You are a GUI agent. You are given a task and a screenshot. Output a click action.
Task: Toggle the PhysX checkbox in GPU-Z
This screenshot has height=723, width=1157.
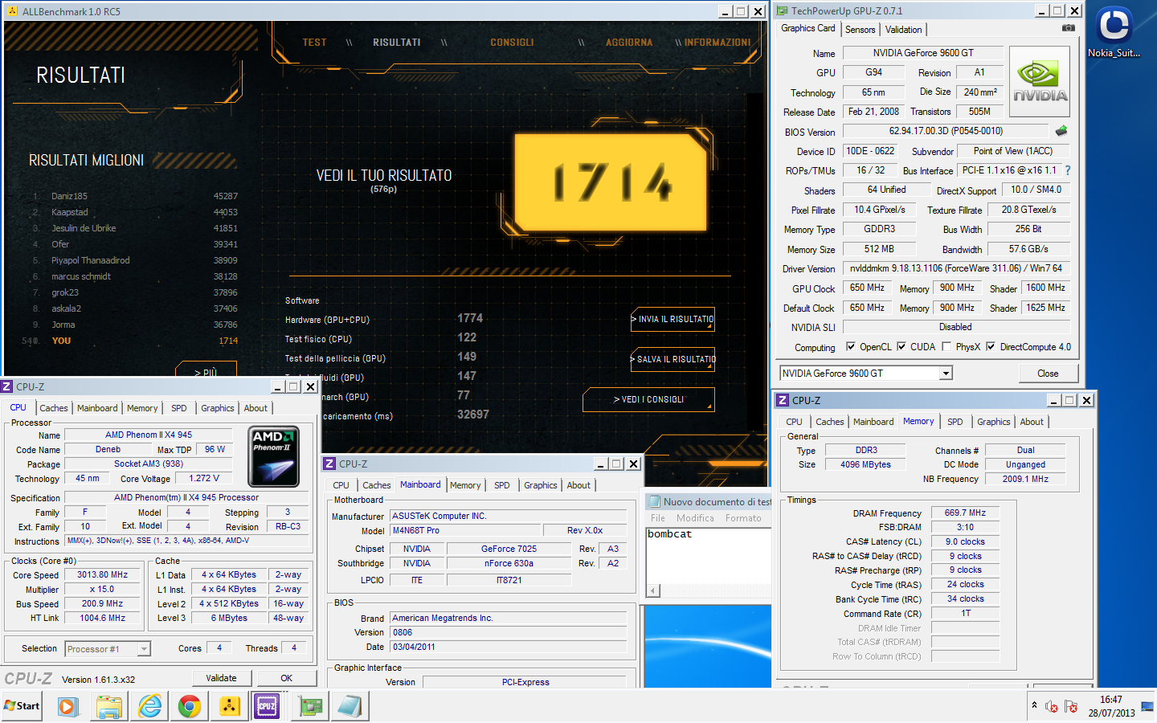pyautogui.click(x=946, y=347)
